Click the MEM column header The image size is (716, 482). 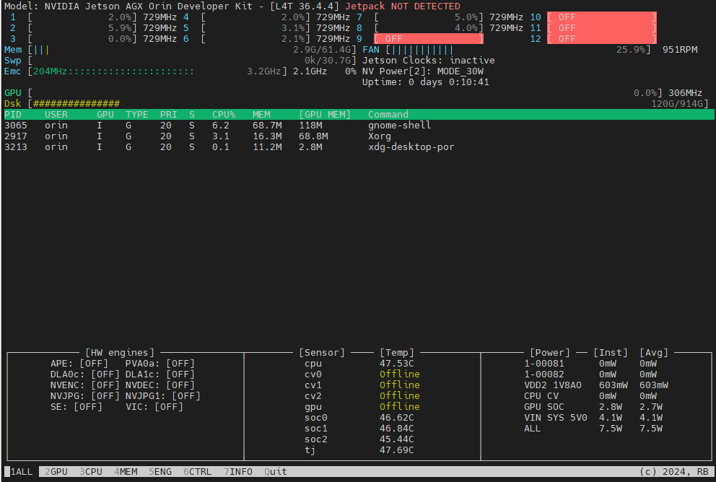(261, 115)
